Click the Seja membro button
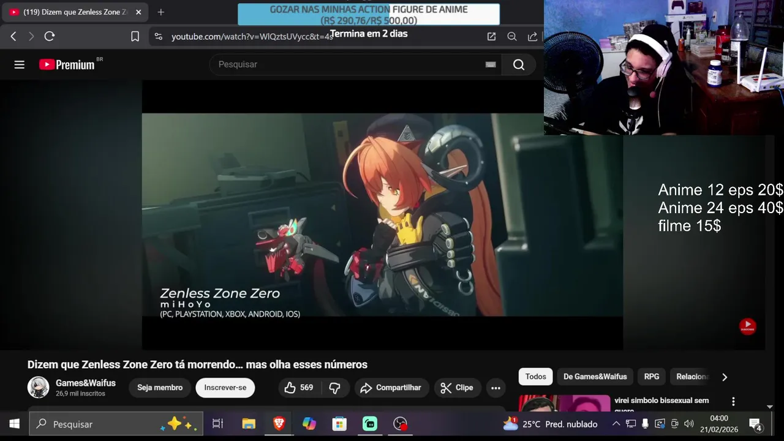Viewport: 784px width, 441px height. pos(160,388)
